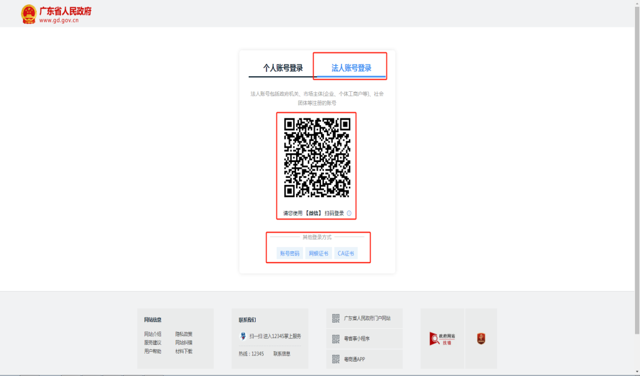Open the 材料下载 footer link
Screen dimensions: 640x376
pyautogui.click(x=183, y=351)
